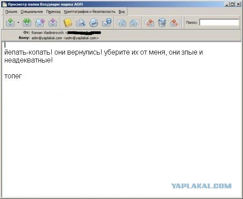Close the message view window

point(238,4)
